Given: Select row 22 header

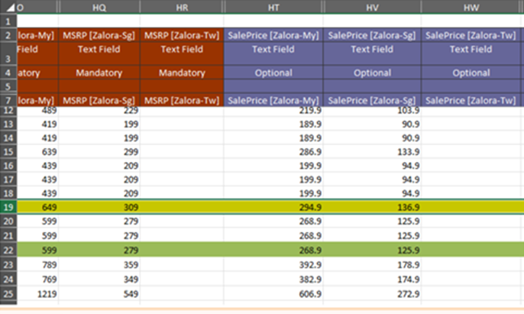Looking at the screenshot, I should pos(8,250).
